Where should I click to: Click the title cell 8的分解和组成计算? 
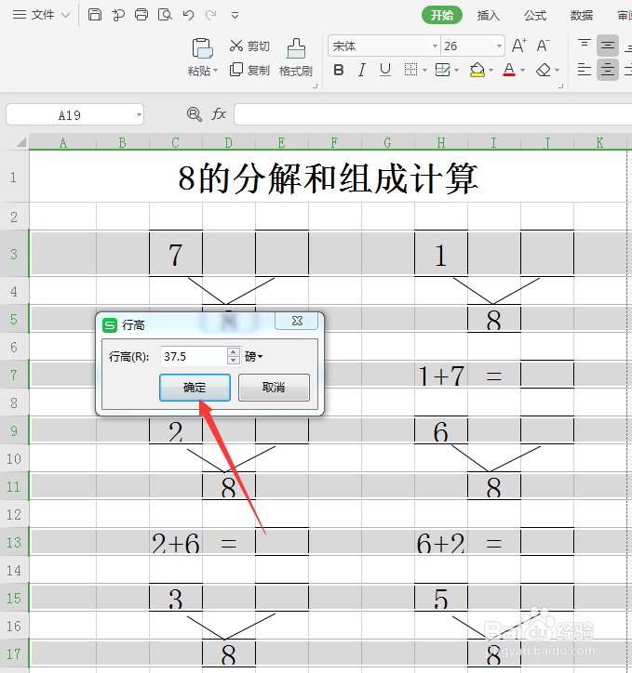click(x=328, y=178)
